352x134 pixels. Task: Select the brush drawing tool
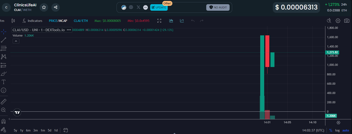tap(4, 74)
